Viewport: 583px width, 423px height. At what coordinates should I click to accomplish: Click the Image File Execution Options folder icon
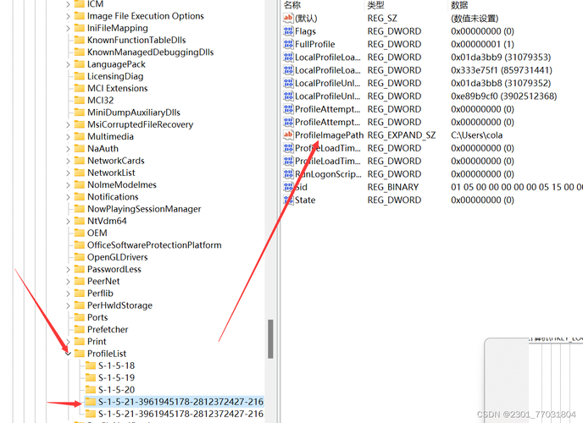(79, 16)
